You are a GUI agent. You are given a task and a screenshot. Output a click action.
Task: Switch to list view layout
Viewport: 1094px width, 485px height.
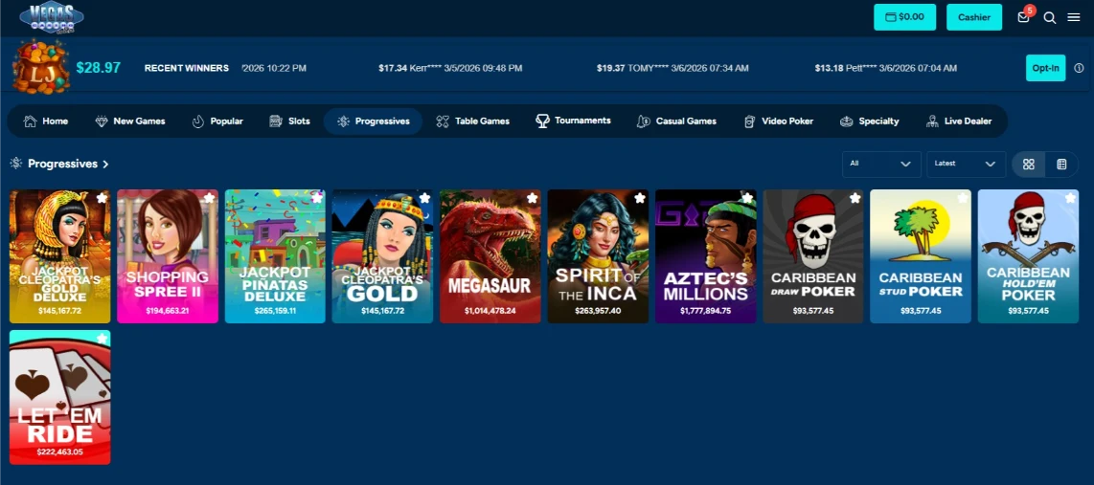pyautogui.click(x=1061, y=165)
